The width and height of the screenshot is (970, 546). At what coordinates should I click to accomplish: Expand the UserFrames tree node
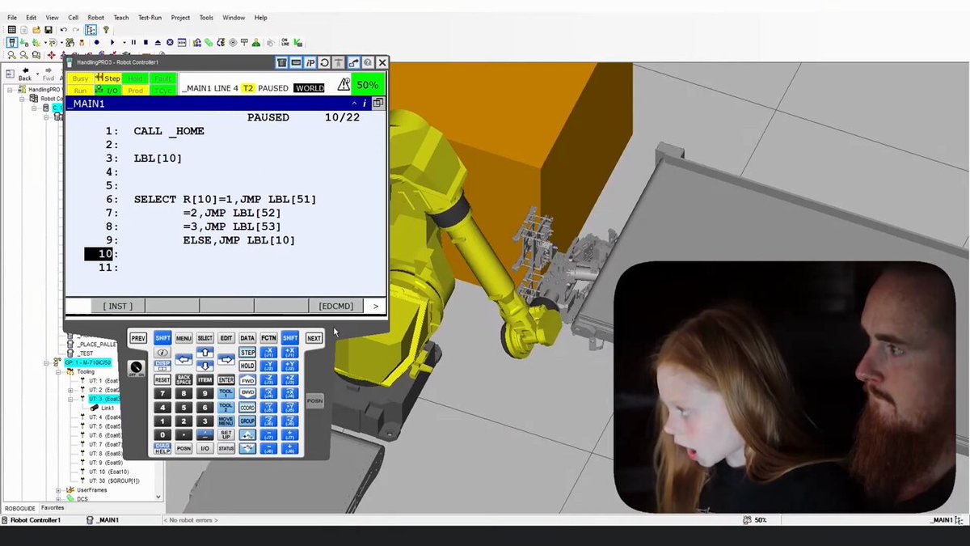click(58, 490)
